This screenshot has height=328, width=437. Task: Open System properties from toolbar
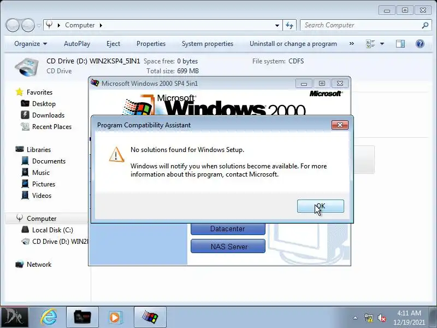tap(208, 44)
